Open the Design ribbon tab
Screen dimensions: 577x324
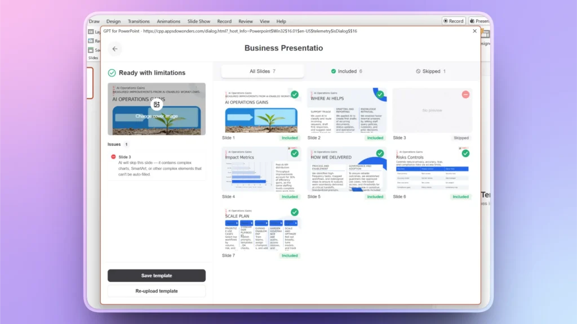(113, 21)
